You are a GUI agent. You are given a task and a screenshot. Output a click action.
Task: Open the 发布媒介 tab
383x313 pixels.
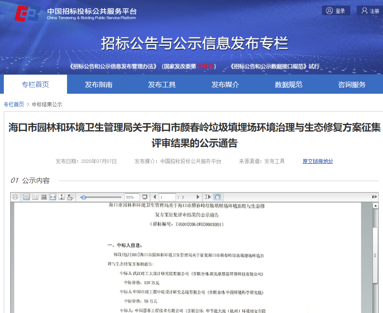tap(225, 84)
